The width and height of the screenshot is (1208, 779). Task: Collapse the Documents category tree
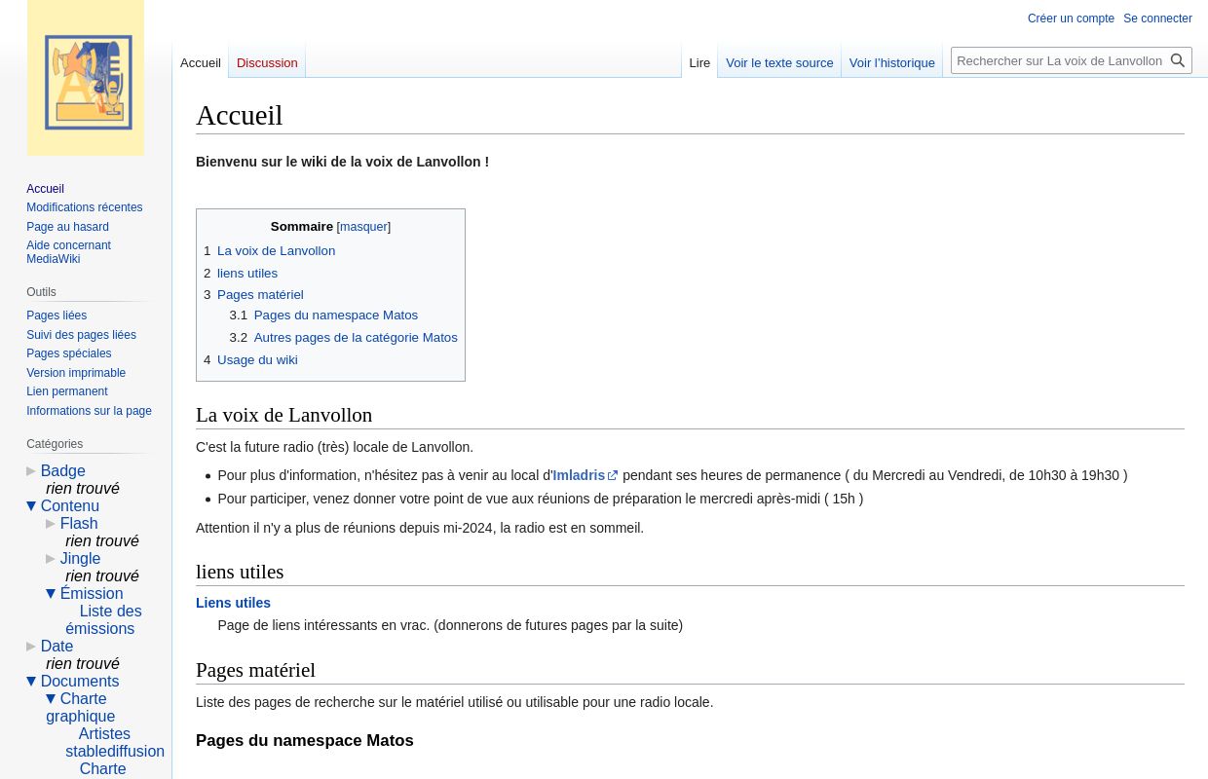click(x=31, y=682)
